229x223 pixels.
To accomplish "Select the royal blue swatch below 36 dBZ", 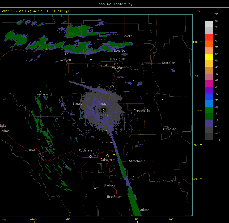I will point(209,97).
